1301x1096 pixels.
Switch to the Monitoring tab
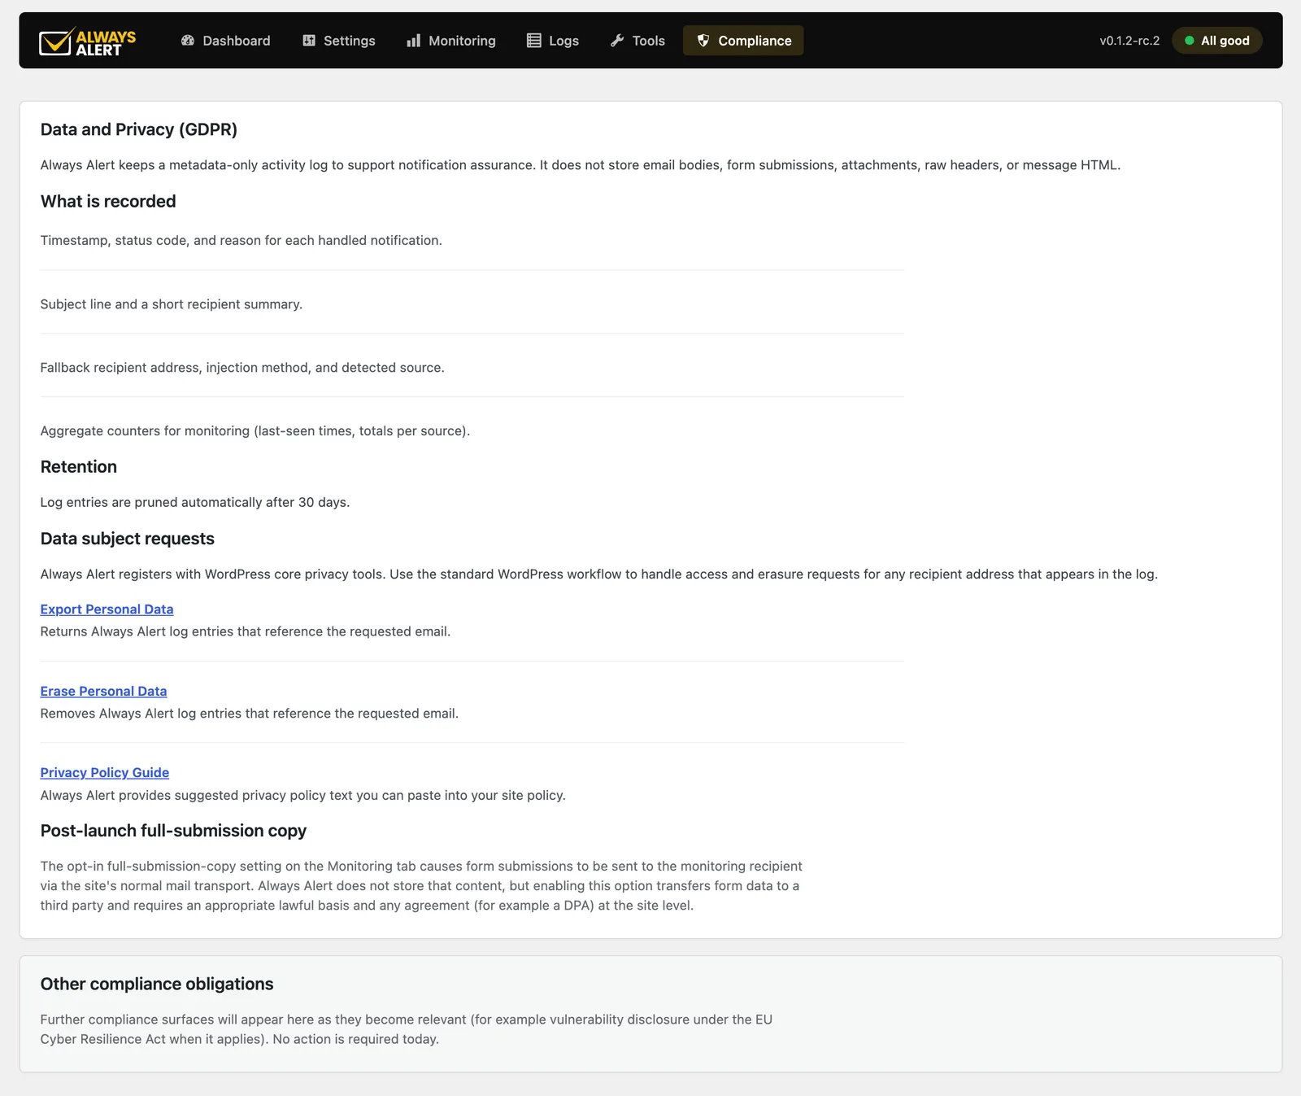coord(451,41)
